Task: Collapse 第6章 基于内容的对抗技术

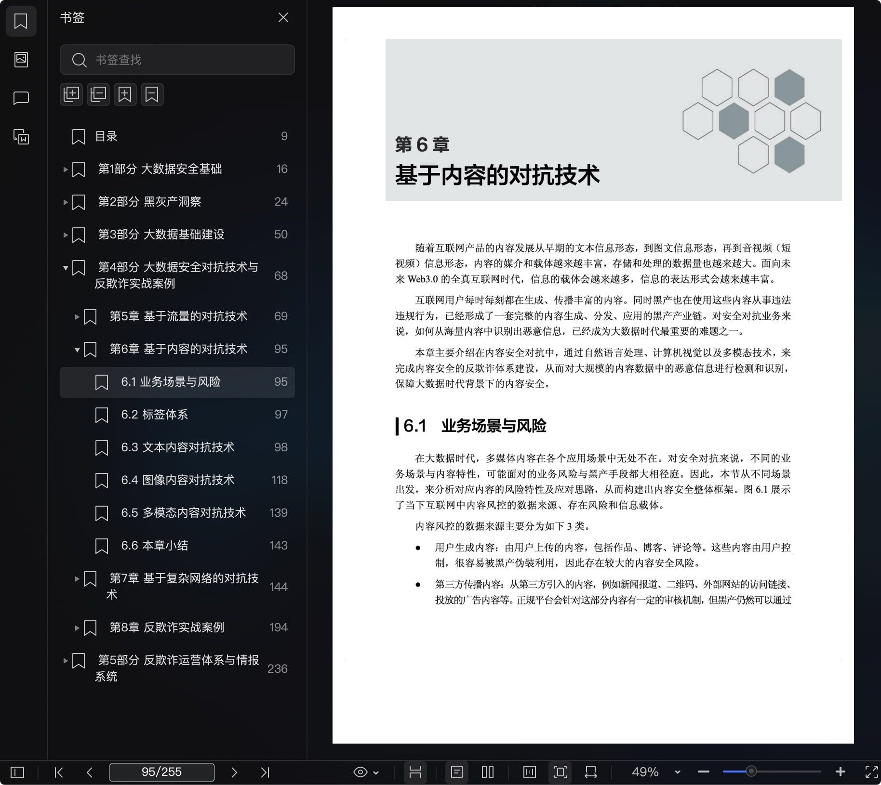Action: (77, 350)
